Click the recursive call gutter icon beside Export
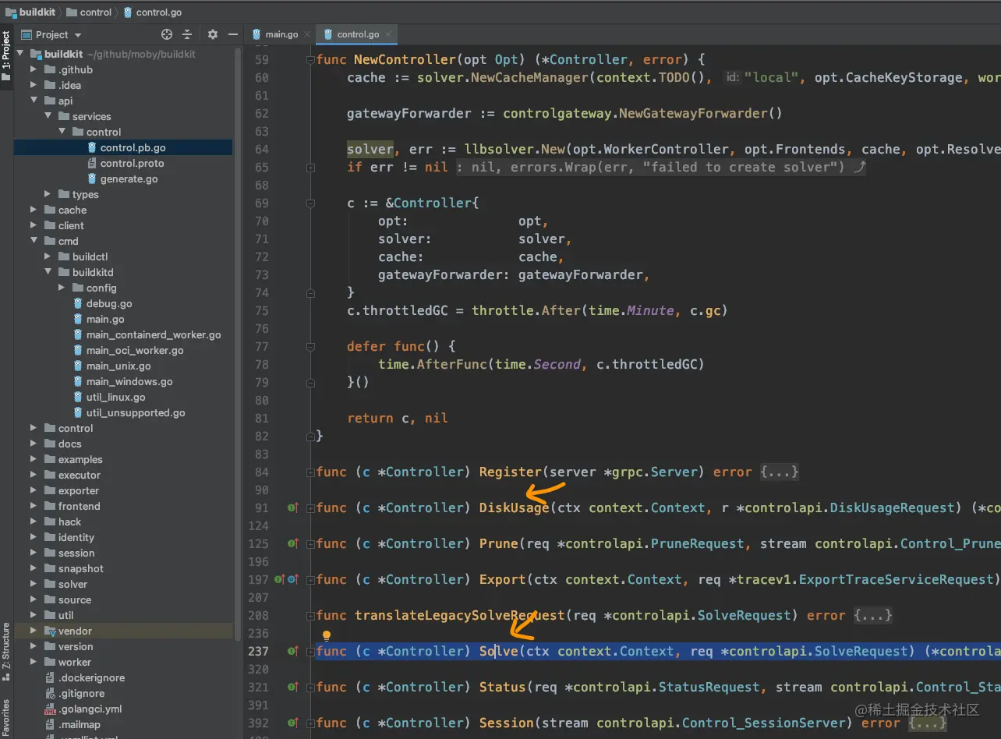1001x739 pixels. pos(293,579)
